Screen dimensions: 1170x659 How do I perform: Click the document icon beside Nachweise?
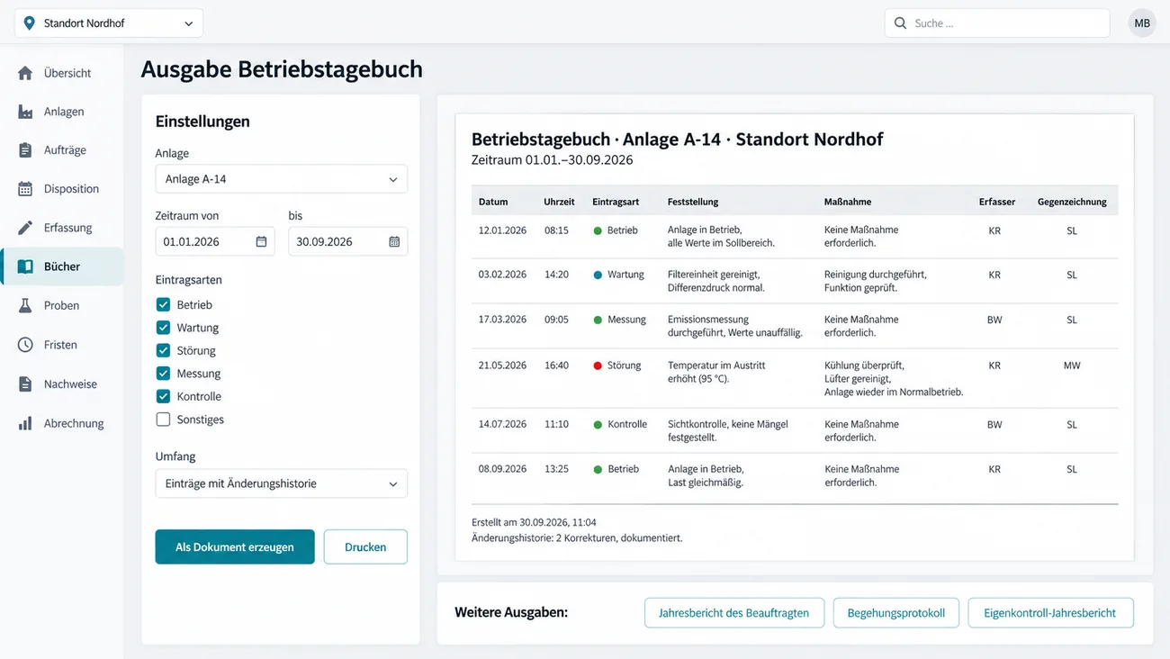pyautogui.click(x=25, y=384)
